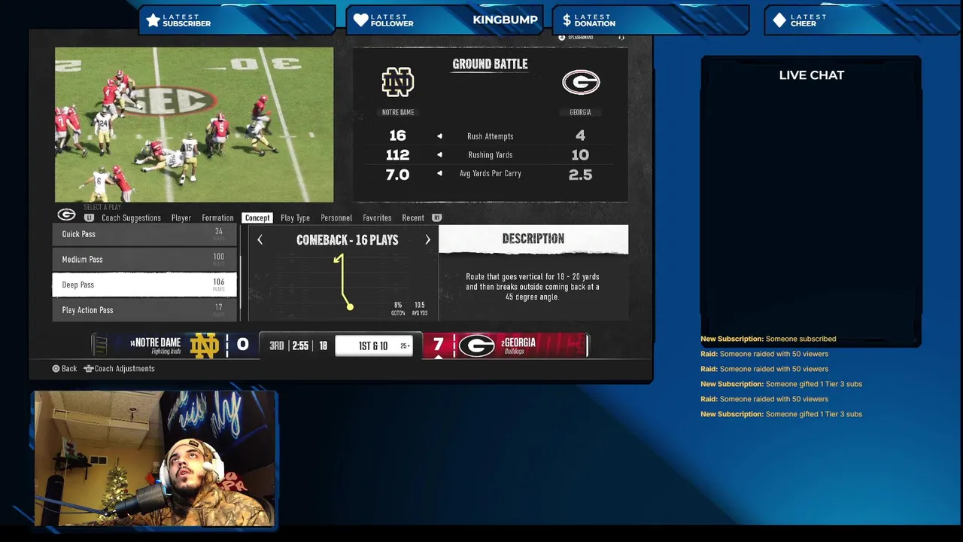Image resolution: width=963 pixels, height=542 pixels.
Task: Switch to the Favorites tab
Action: click(x=377, y=218)
